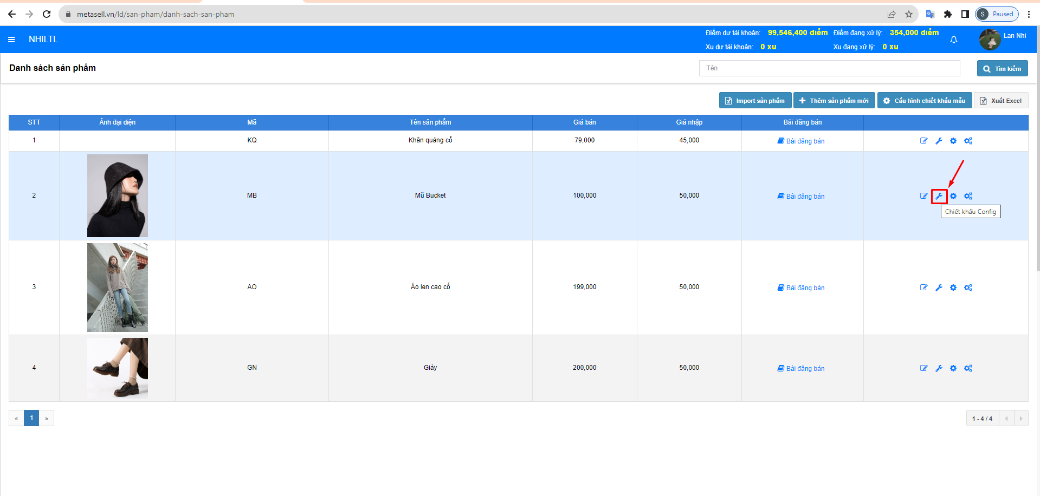Screen dimensions: 1040x496
Task: Click the edit icon for Khăn quàng cổ
Action: pyautogui.click(x=923, y=141)
